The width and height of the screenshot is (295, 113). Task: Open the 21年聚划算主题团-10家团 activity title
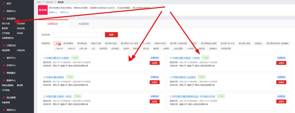(185, 58)
